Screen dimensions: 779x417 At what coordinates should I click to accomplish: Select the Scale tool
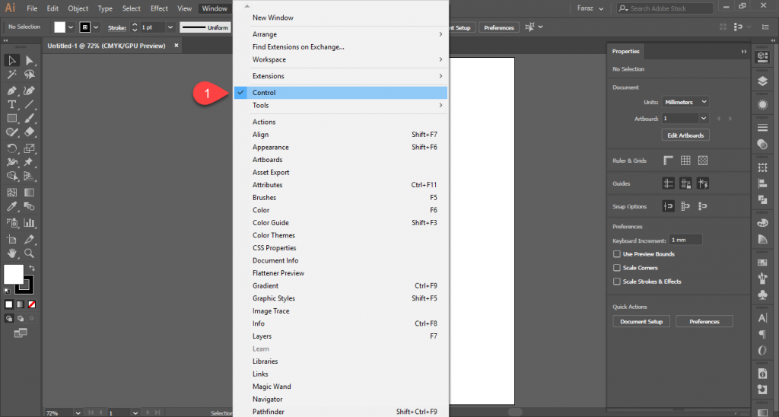point(30,148)
